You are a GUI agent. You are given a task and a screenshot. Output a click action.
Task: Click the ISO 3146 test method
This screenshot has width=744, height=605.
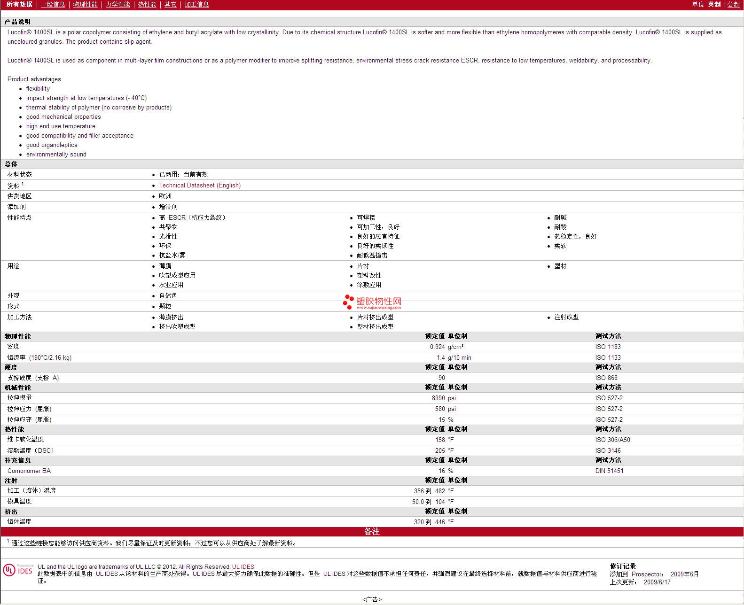coord(608,450)
